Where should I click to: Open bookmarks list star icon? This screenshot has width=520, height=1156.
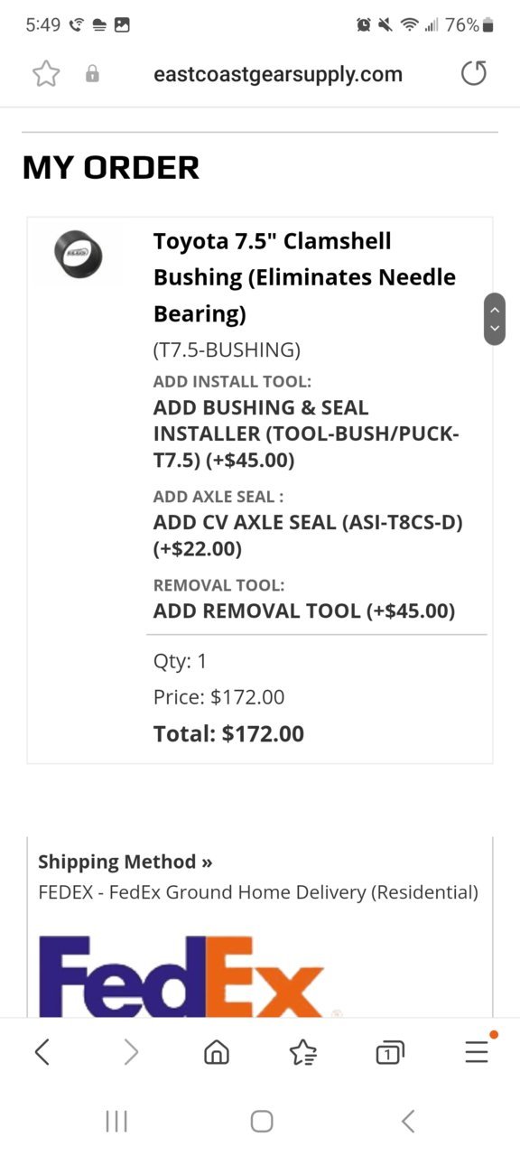click(302, 1052)
